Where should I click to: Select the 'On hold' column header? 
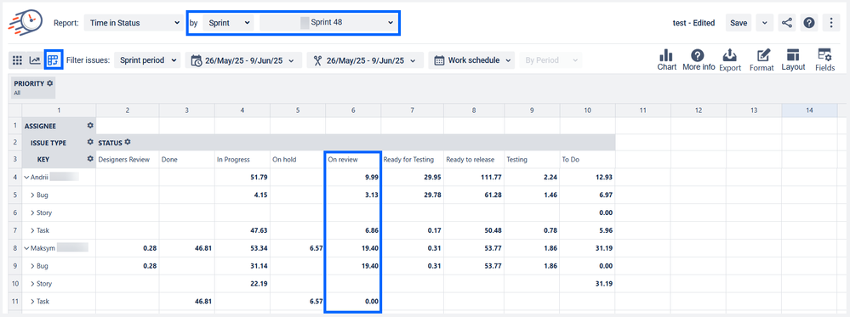(298, 159)
